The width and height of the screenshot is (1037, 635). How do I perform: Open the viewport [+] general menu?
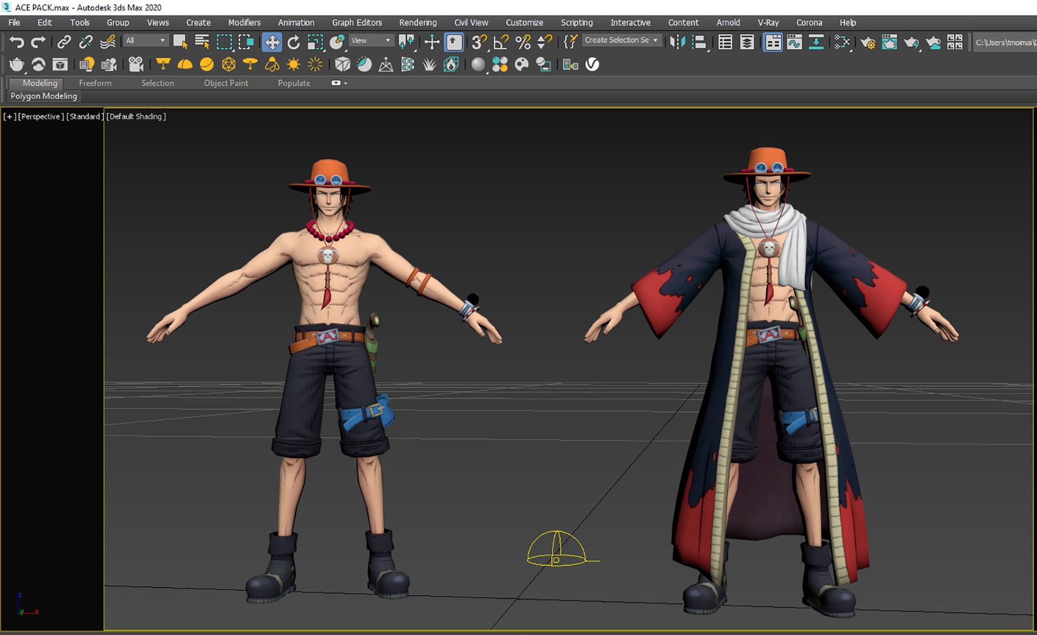tap(9, 116)
